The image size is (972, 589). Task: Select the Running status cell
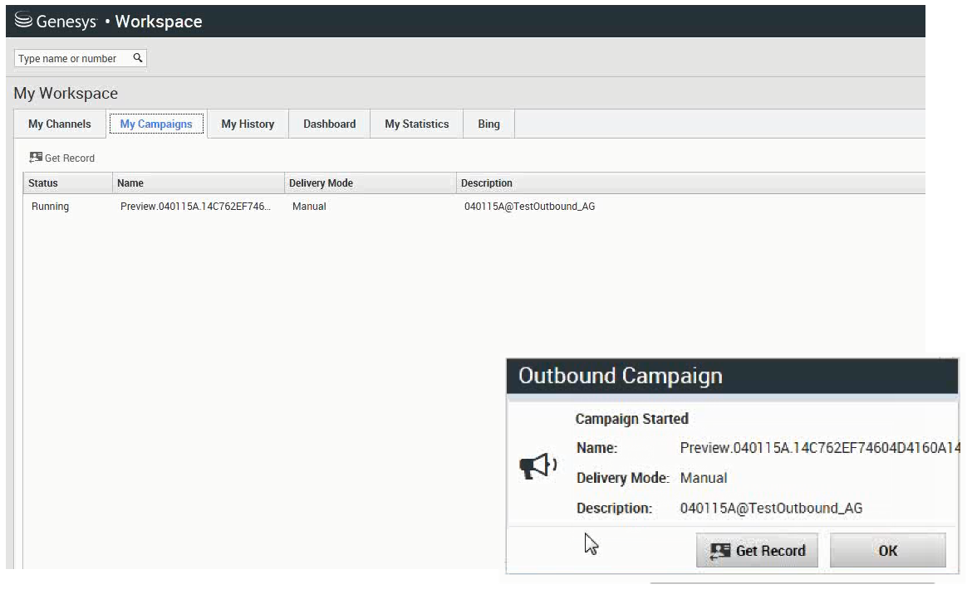pyautogui.click(x=50, y=206)
